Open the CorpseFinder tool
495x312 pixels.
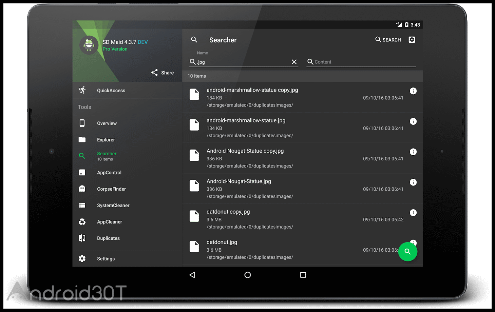tap(127, 189)
